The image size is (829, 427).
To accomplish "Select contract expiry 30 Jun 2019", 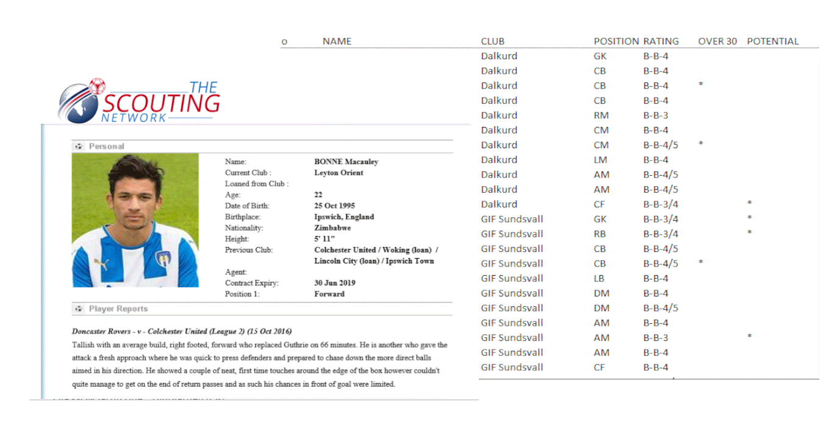I will point(335,283).
